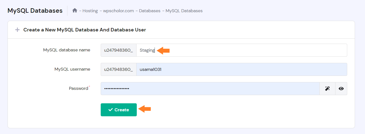Select the MySQL Databases breadcrumb item
This screenshot has width=365, height=134.
[x=184, y=11]
